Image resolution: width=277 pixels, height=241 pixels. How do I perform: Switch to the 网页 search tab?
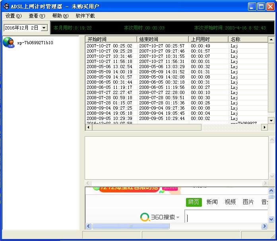pos(194,202)
